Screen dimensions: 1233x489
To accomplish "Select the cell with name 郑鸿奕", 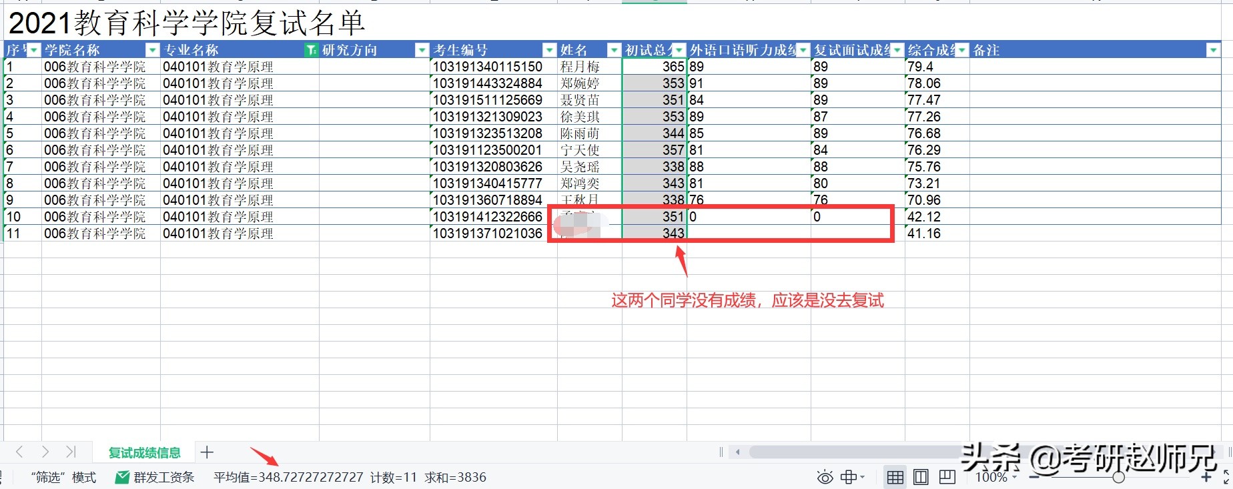I will pos(590,183).
